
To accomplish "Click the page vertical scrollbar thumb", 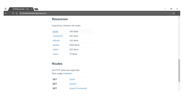I will [x=179, y=70].
